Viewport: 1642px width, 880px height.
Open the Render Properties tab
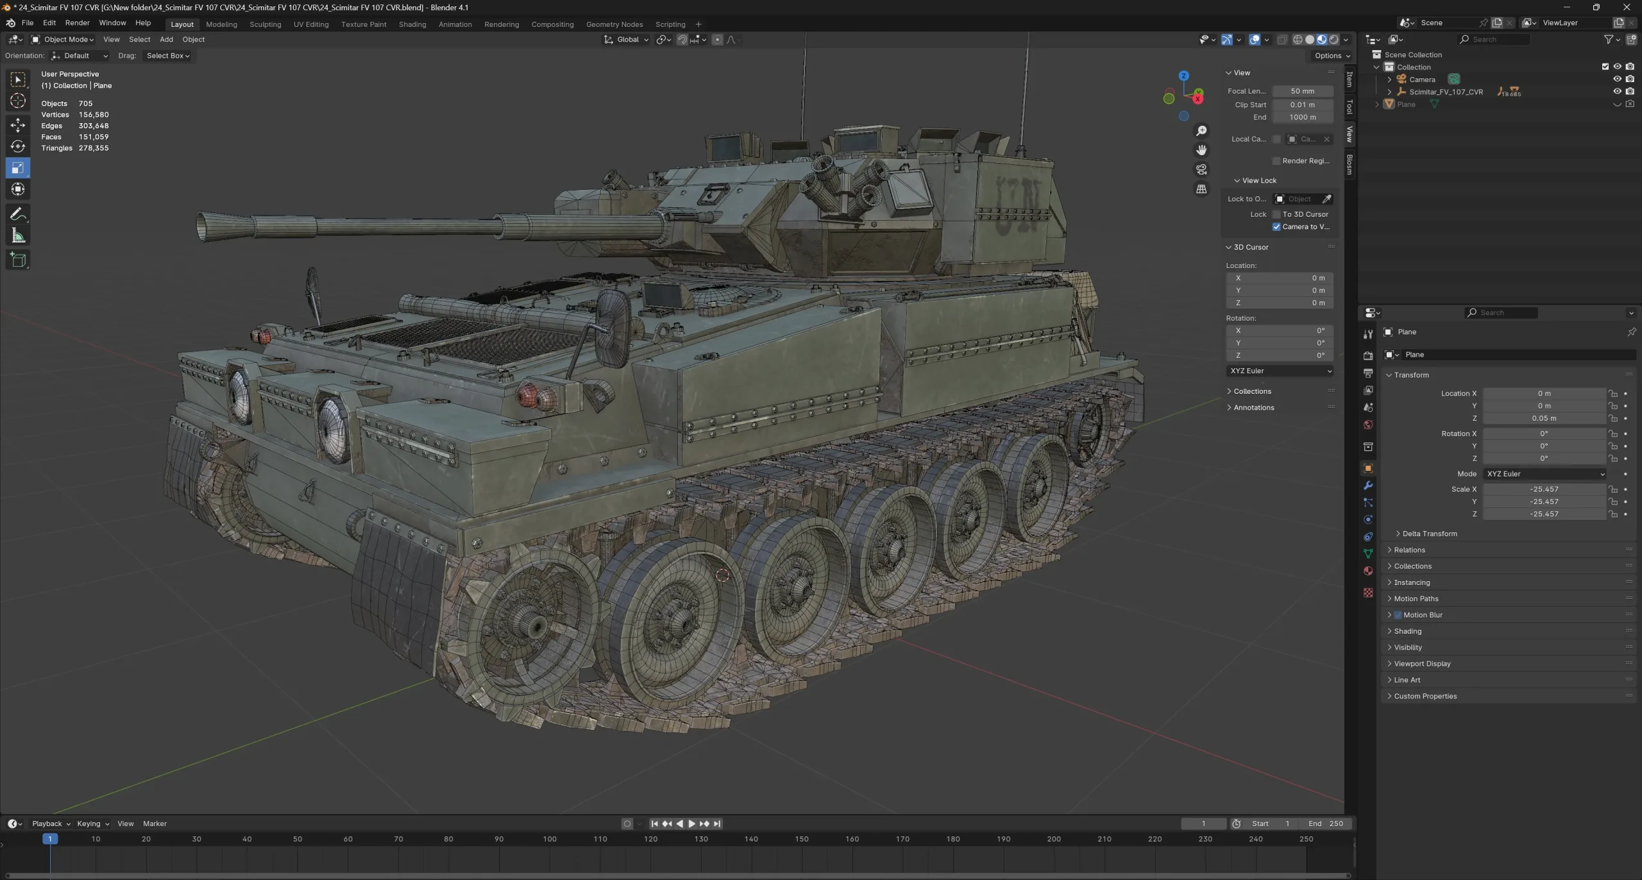[x=1367, y=355]
